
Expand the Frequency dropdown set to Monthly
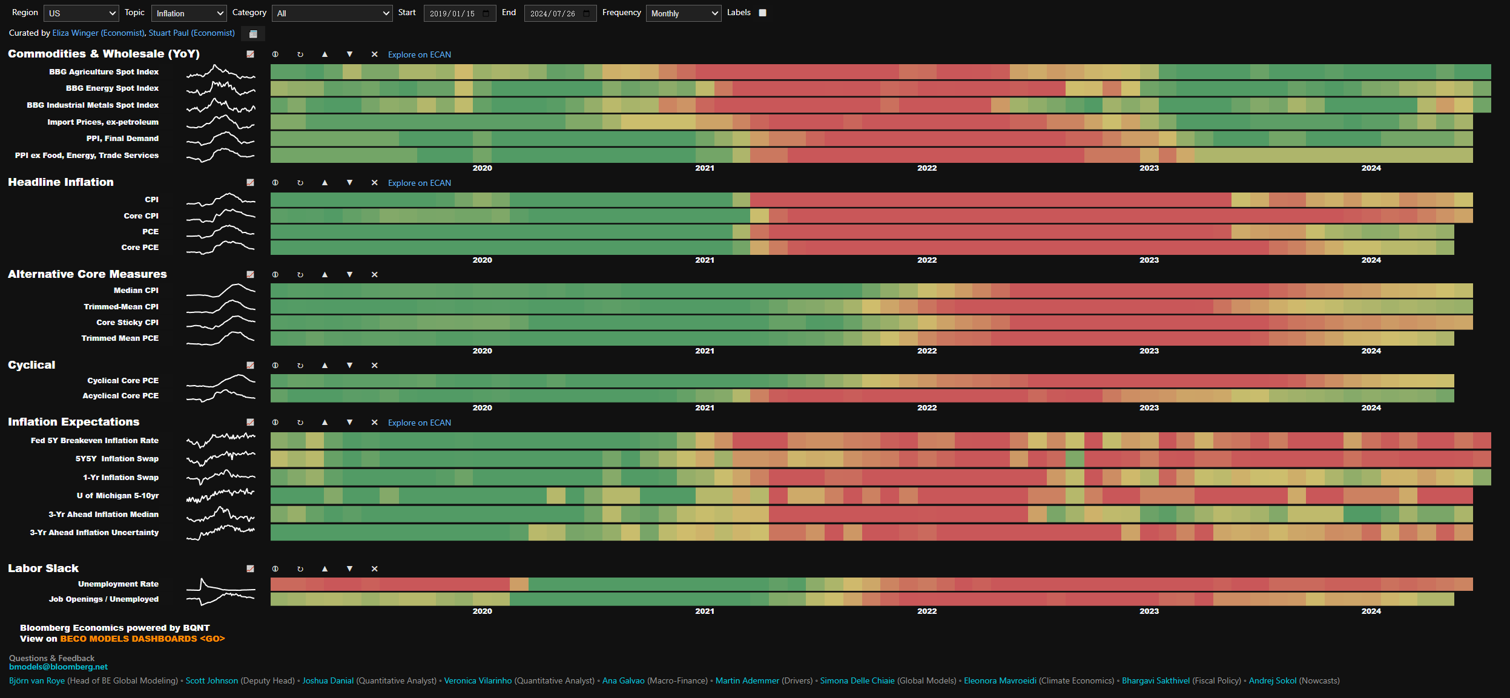click(684, 13)
